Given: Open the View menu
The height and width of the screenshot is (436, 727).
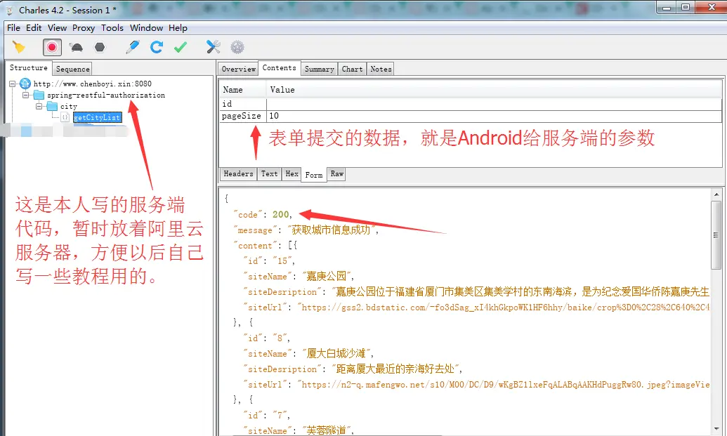Looking at the screenshot, I should click(57, 28).
